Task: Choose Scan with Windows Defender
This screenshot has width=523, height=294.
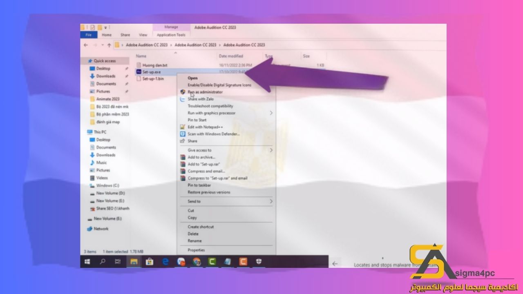Action: 214,134
